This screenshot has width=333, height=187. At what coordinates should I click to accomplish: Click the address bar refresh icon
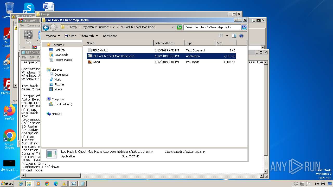click(x=179, y=27)
